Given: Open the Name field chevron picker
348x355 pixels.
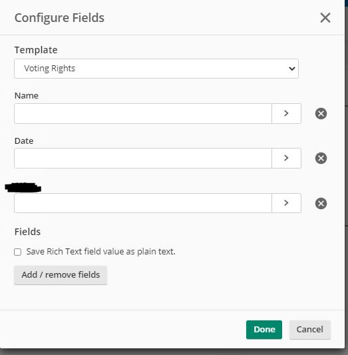Looking at the screenshot, I should (x=286, y=114).
